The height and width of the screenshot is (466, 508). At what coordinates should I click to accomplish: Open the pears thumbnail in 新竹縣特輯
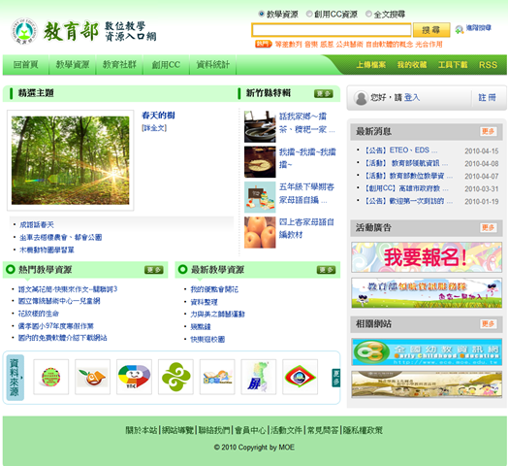[x=260, y=232]
